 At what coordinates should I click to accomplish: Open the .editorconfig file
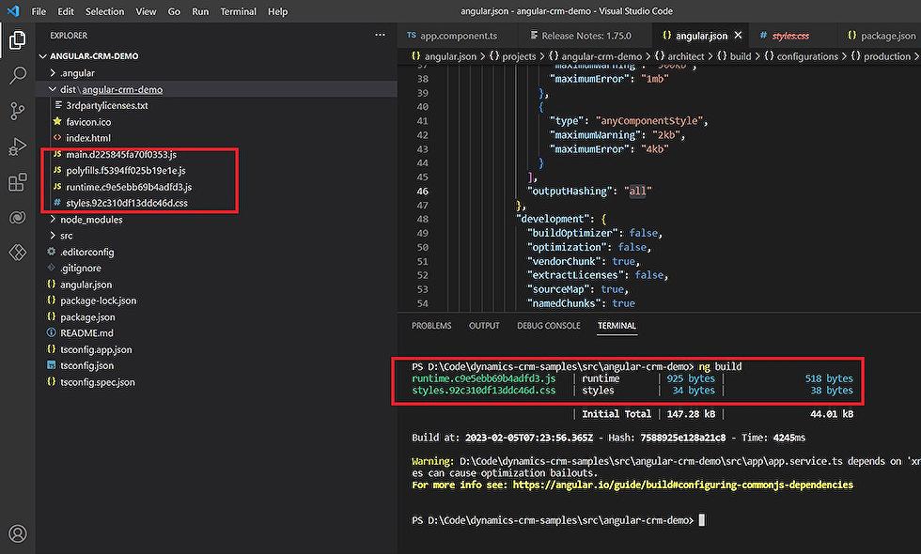click(86, 252)
